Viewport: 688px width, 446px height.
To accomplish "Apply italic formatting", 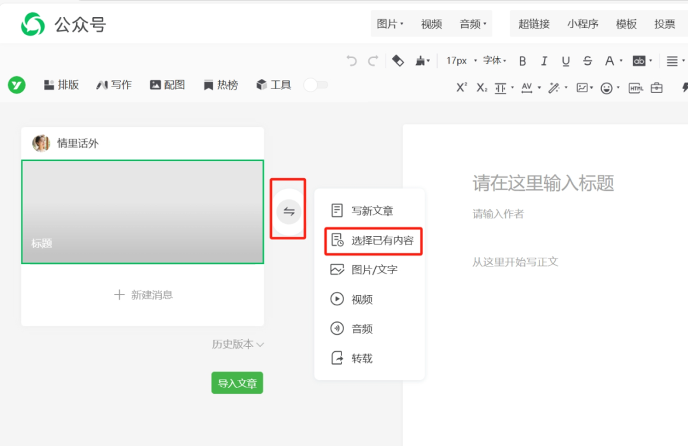I will [544, 61].
